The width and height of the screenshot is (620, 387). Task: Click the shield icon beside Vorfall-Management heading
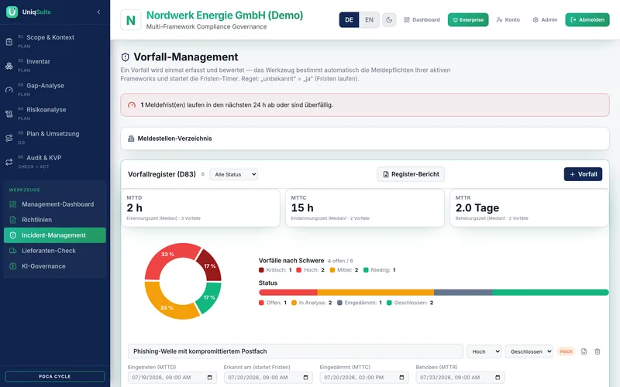[126, 57]
